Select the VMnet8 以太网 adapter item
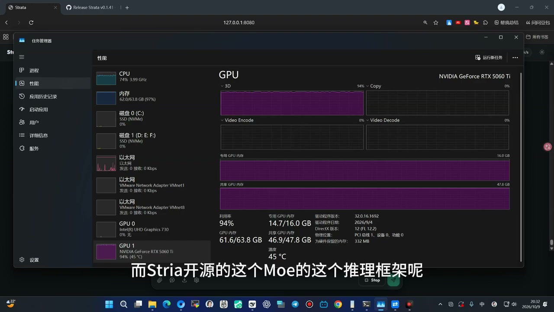Image resolution: width=554 pixels, height=312 pixels. (152, 207)
